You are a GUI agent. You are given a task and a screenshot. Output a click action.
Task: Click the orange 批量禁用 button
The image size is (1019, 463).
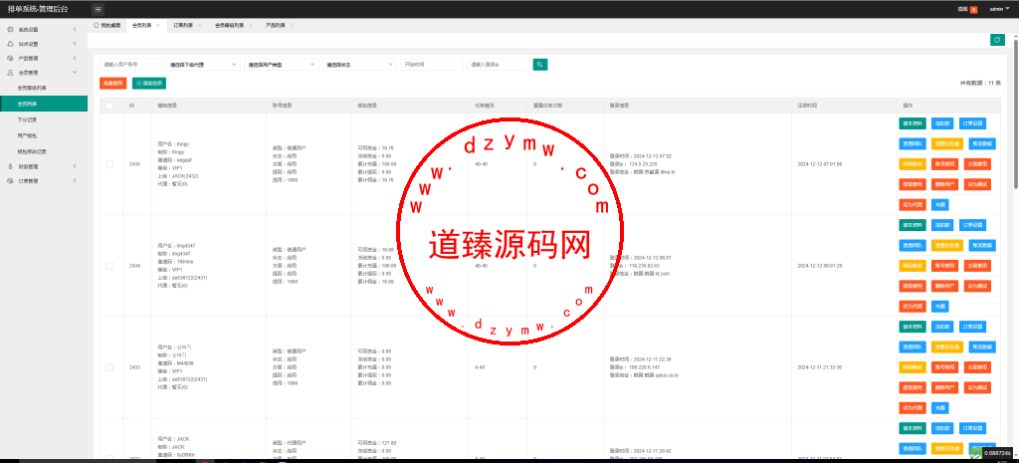pos(113,84)
